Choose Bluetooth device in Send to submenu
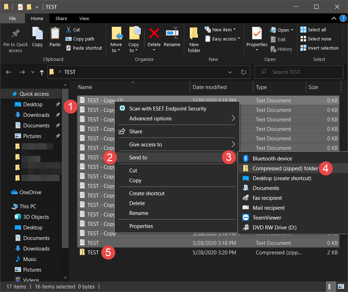Screen dimensions: 348x292 coord(293,159)
